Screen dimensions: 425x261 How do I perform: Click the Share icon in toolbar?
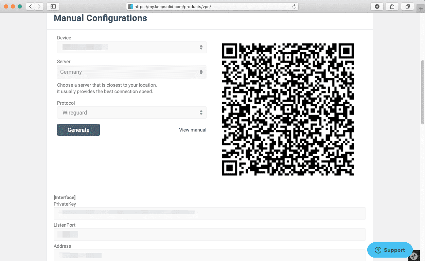392,6
